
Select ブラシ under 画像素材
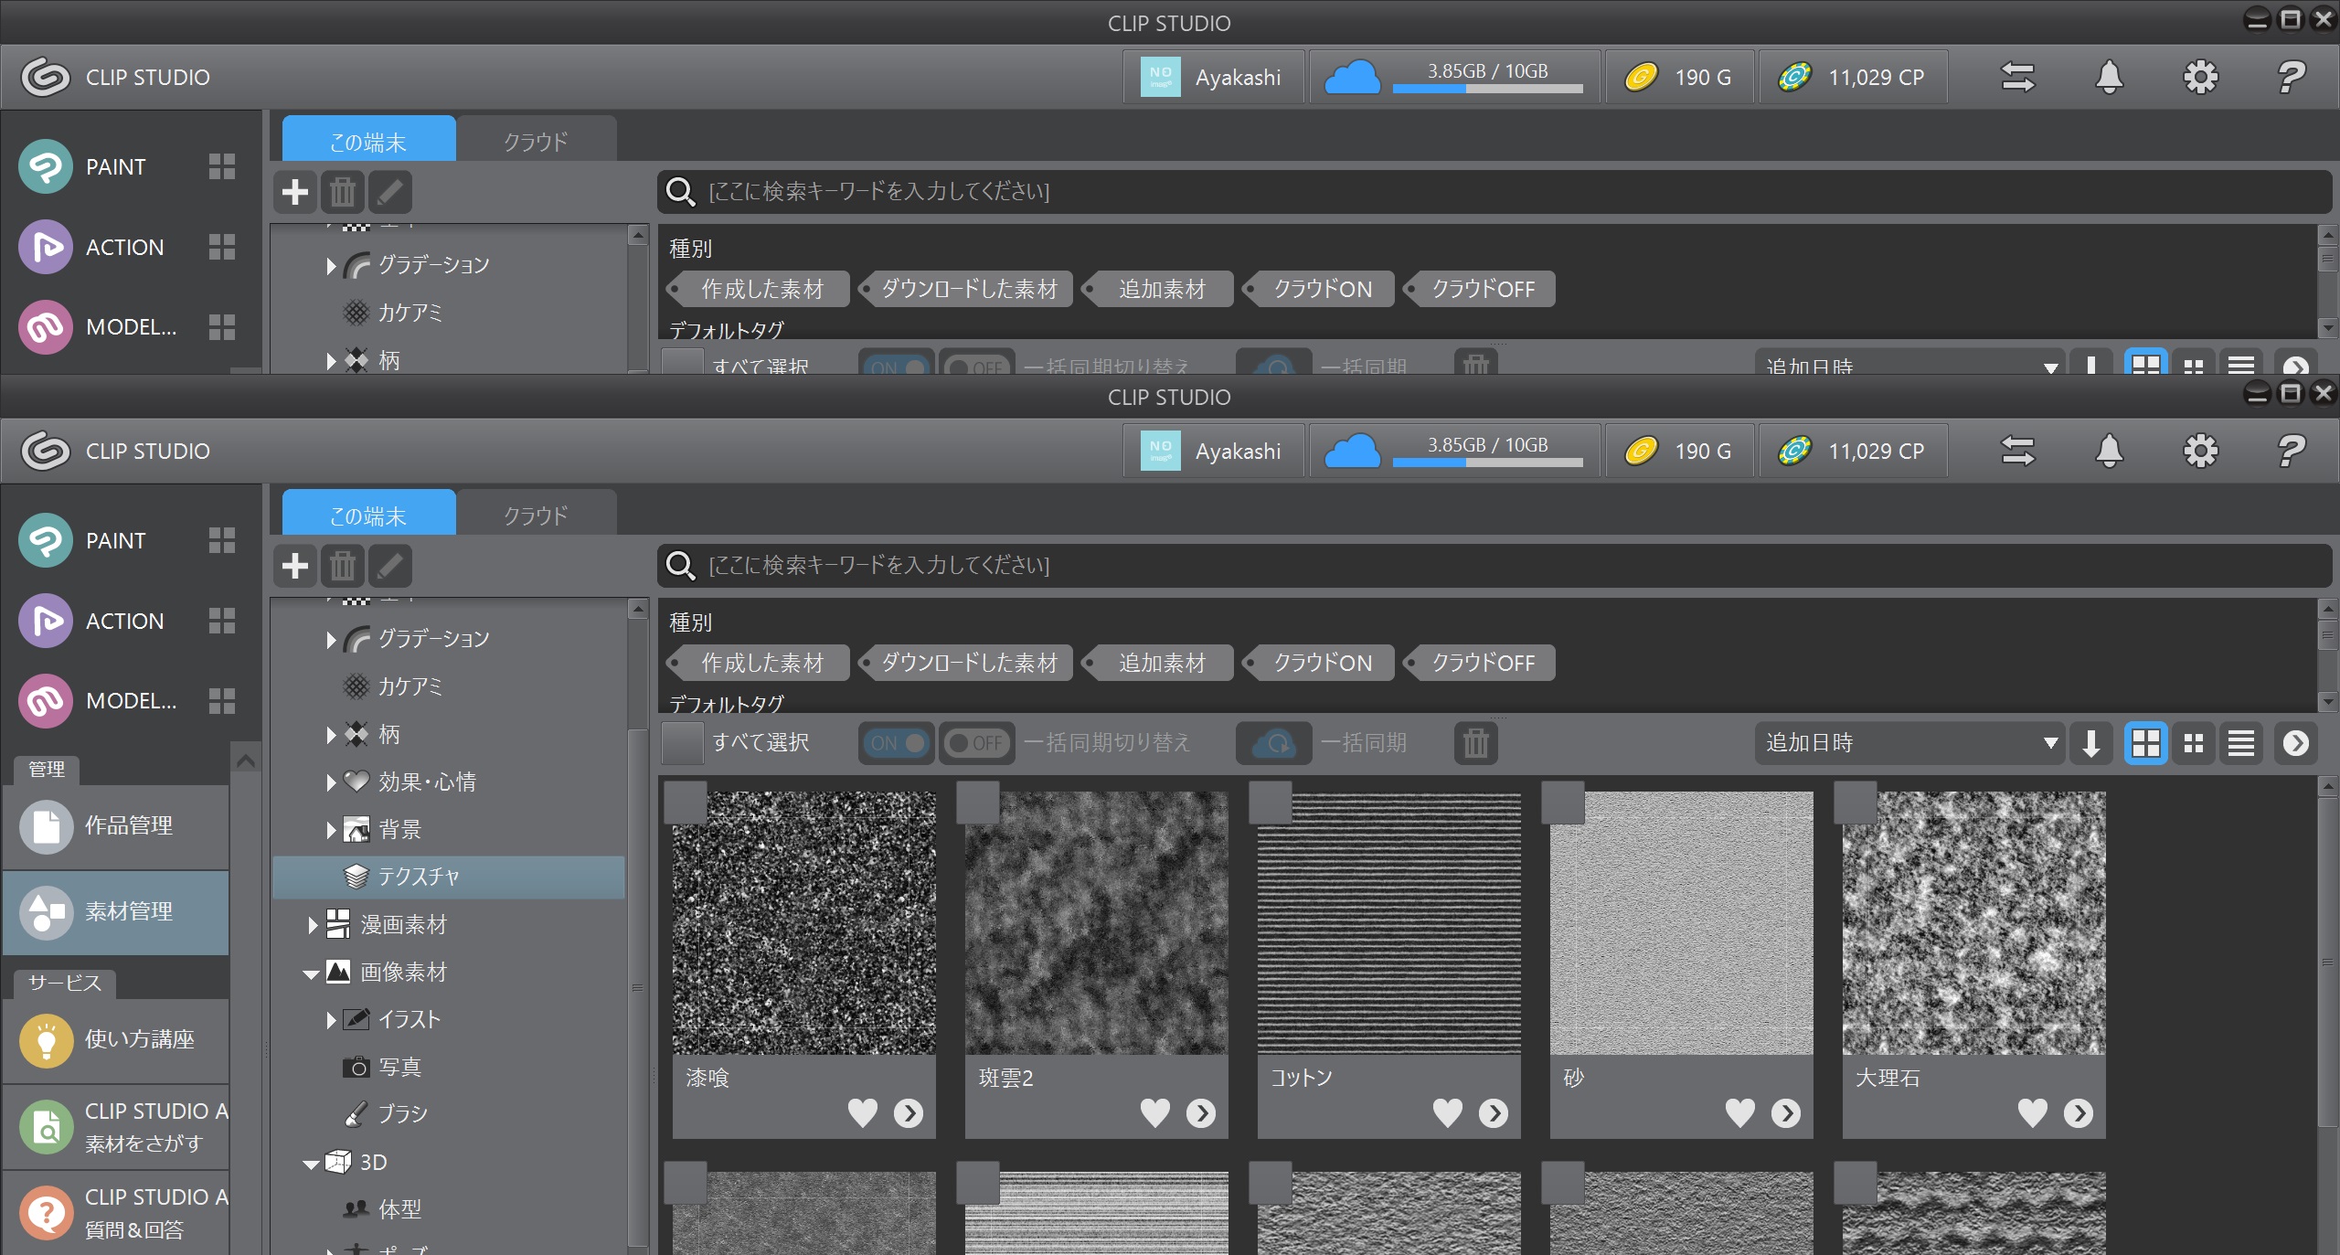coord(402,1114)
